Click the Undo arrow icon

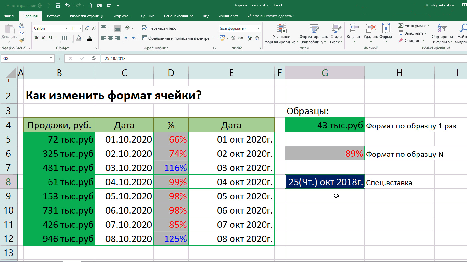67,5
